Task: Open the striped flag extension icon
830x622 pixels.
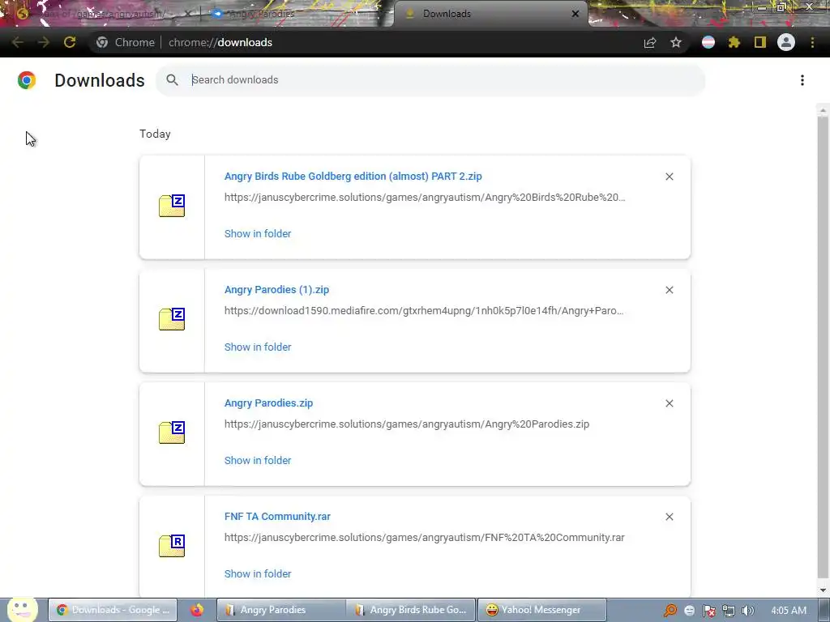Action: 708,42
